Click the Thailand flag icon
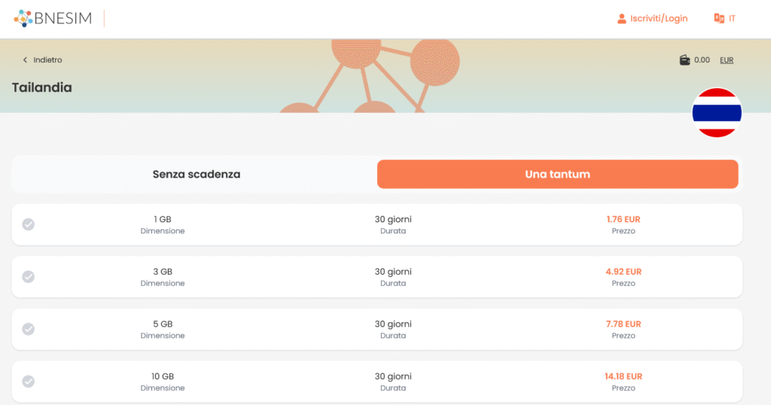Viewport: 771px width, 405px height. click(x=717, y=113)
